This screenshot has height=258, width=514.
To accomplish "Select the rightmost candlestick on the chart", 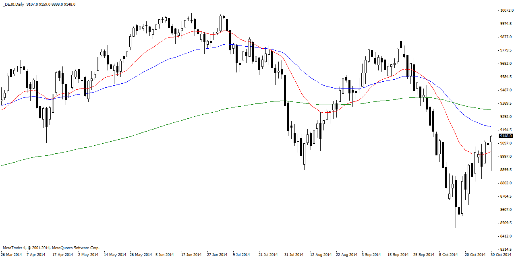I will (x=491, y=139).
